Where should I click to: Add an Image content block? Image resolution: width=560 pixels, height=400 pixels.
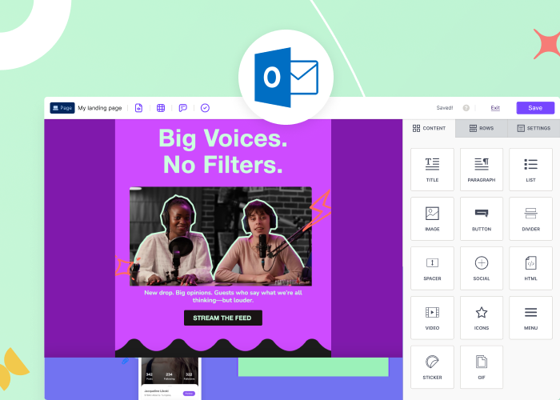pos(432,218)
